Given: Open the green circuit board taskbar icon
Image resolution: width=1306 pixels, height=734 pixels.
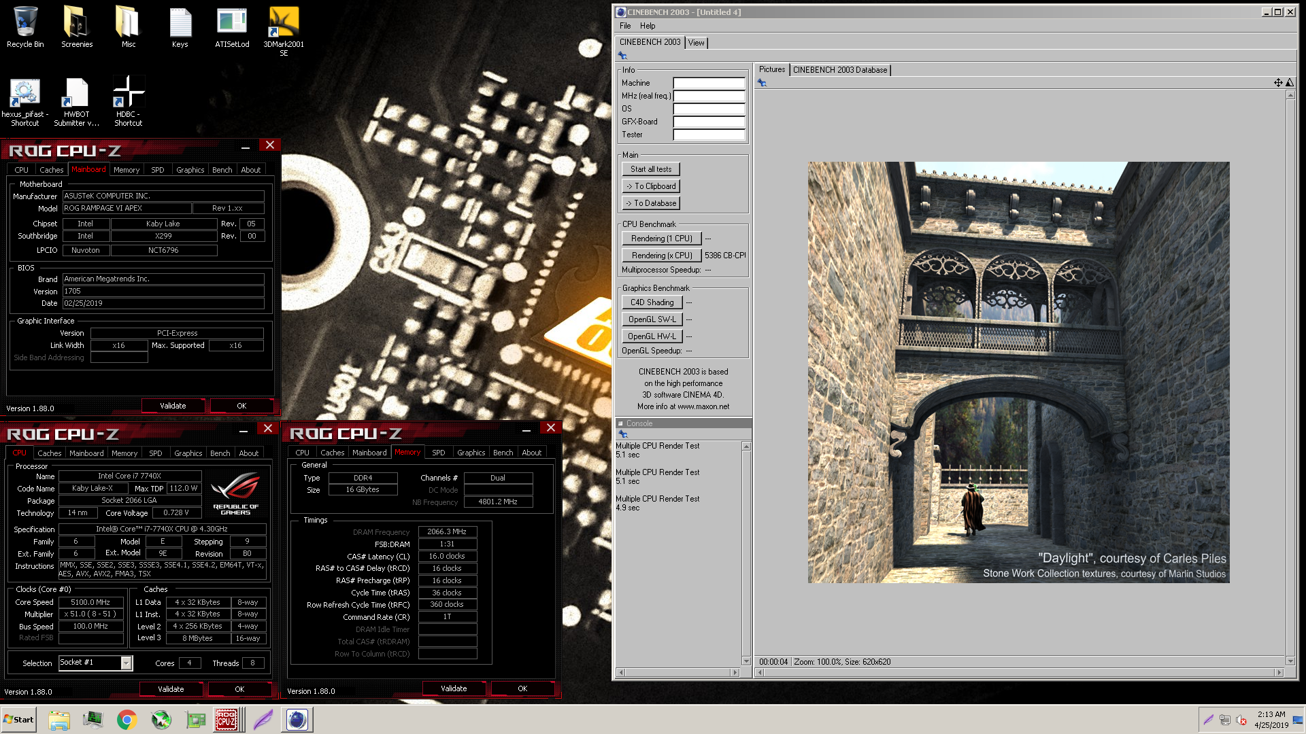Looking at the screenshot, I should 195,720.
